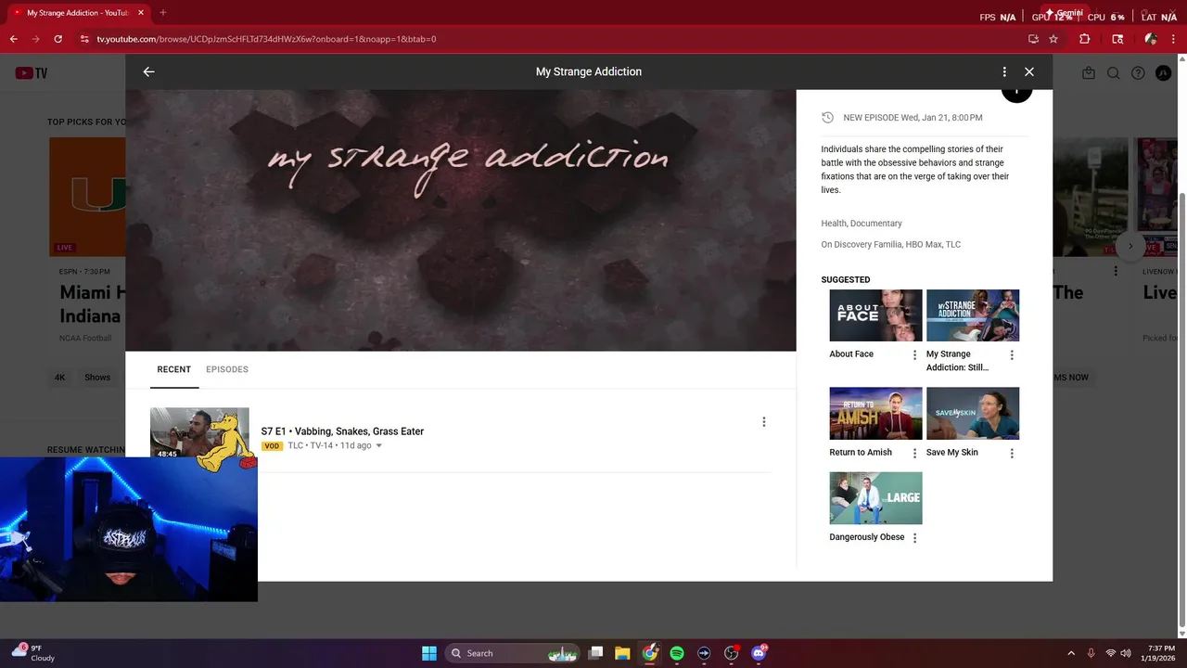Open options for About Face suggestion
The width and height of the screenshot is (1187, 668).
[x=915, y=355]
